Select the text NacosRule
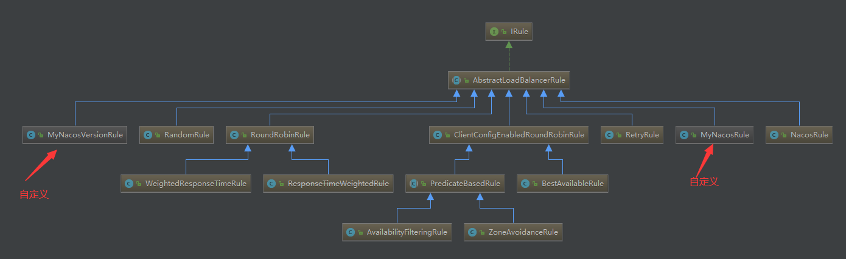The height and width of the screenshot is (259, 846). (x=809, y=134)
